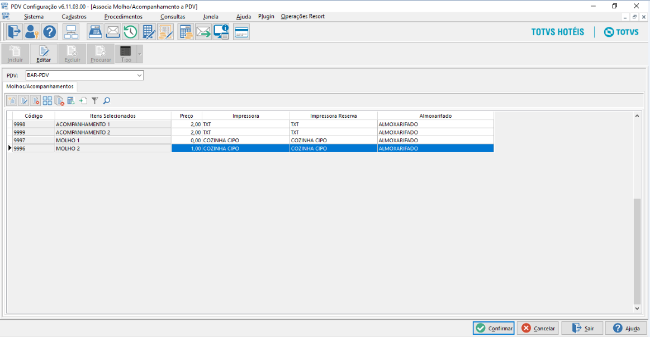The width and height of the screenshot is (650, 337).
Task: Open the Consultas menu
Action: point(173,17)
